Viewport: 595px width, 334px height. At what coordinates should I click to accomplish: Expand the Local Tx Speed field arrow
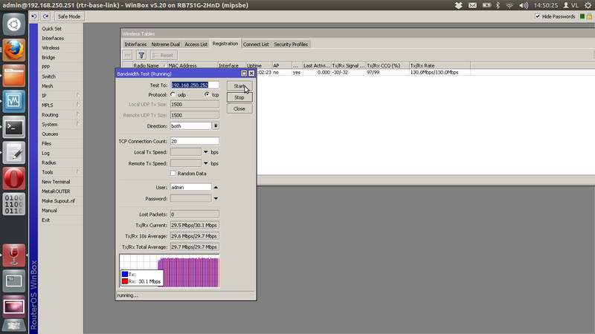(206, 152)
